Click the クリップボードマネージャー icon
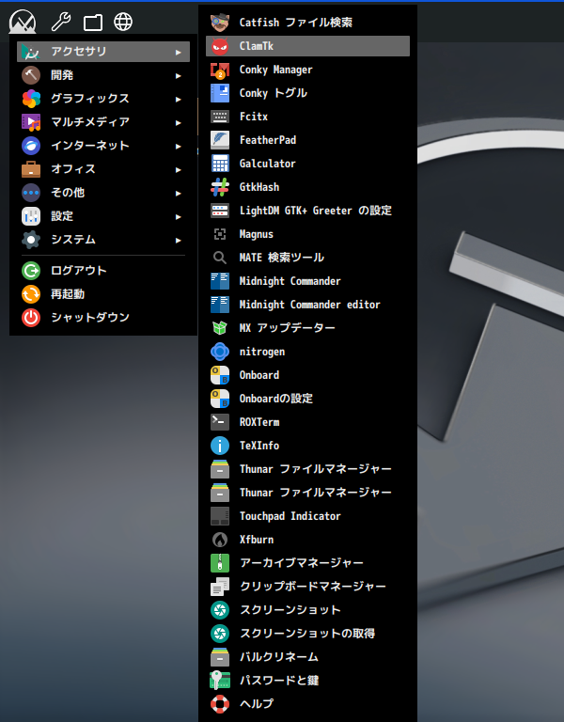564x722 pixels. pos(220,587)
